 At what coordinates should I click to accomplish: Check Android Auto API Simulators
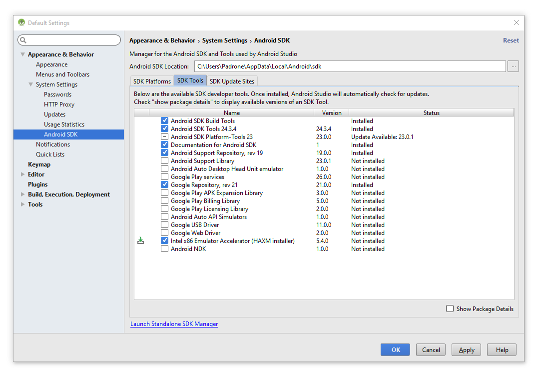[165, 217]
